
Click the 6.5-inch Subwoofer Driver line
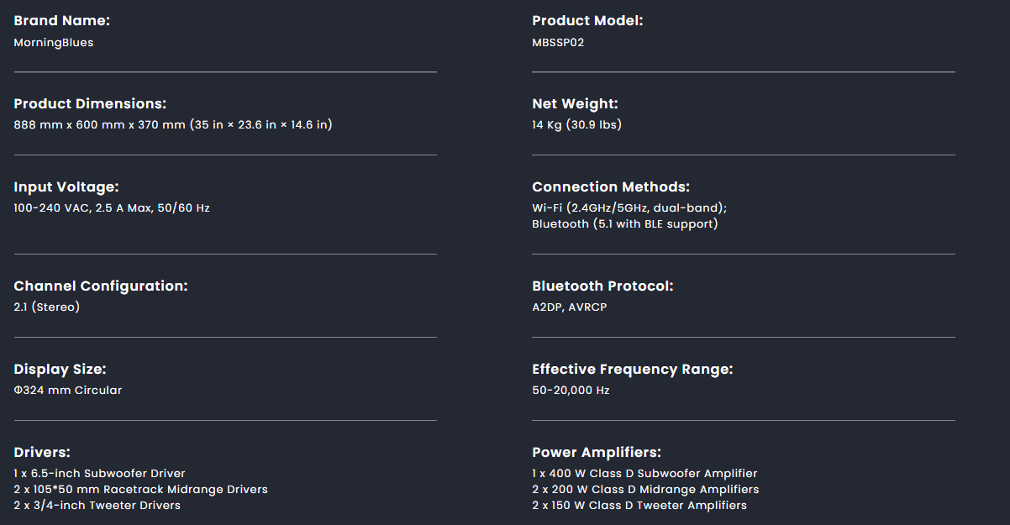click(x=99, y=474)
